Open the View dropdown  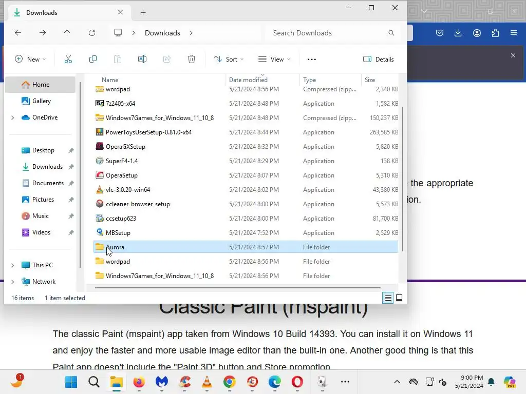pyautogui.click(x=274, y=60)
